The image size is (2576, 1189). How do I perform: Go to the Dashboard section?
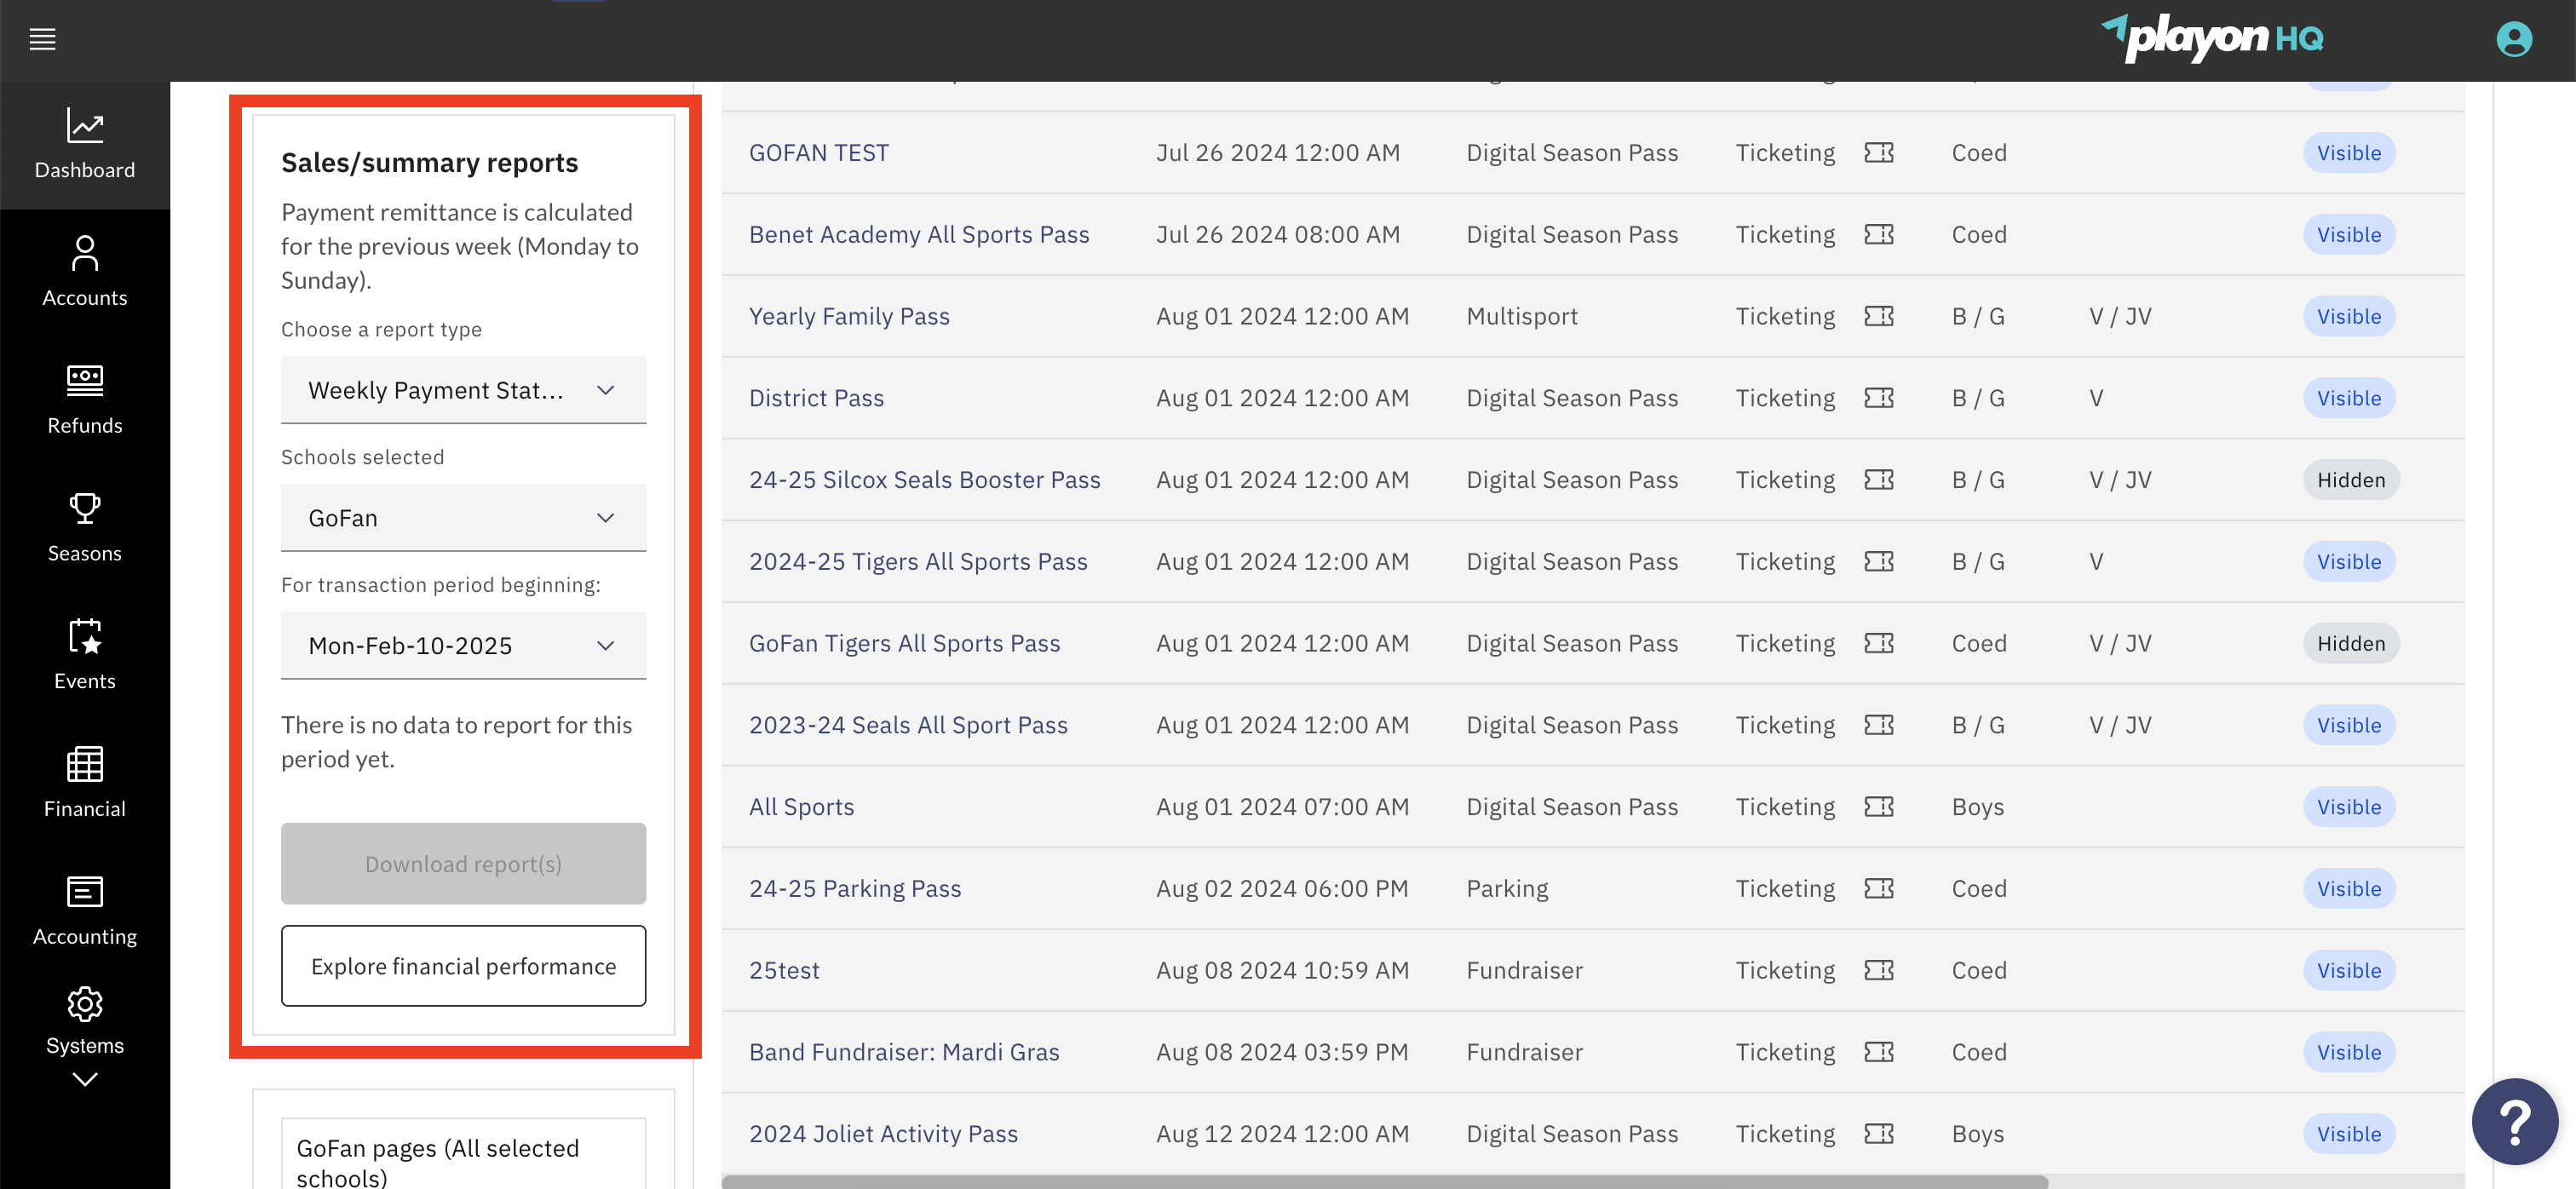85,144
